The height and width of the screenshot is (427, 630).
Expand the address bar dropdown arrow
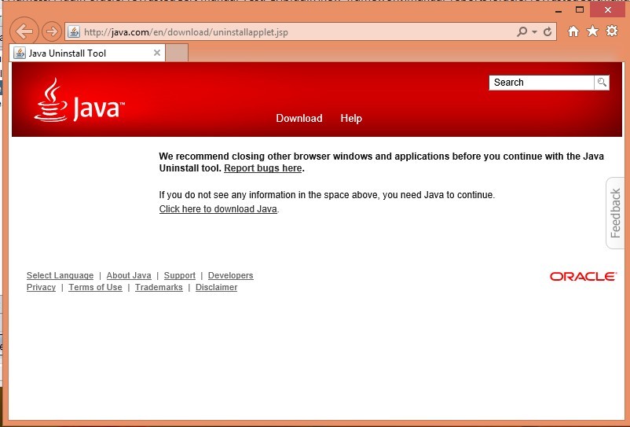tap(535, 32)
